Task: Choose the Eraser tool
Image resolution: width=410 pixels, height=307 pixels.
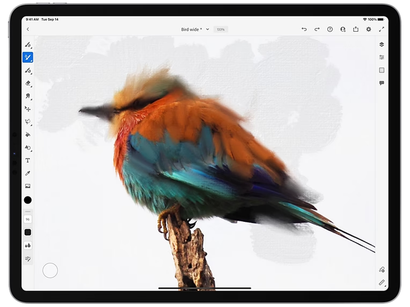Action: tap(28, 83)
